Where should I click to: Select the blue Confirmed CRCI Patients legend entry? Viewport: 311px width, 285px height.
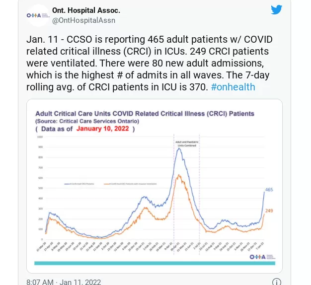79,184
